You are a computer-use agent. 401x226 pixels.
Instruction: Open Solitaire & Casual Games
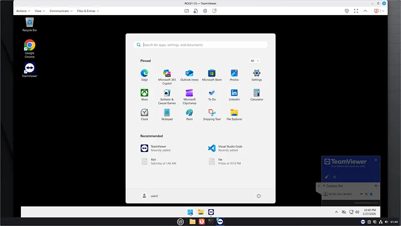tap(167, 97)
